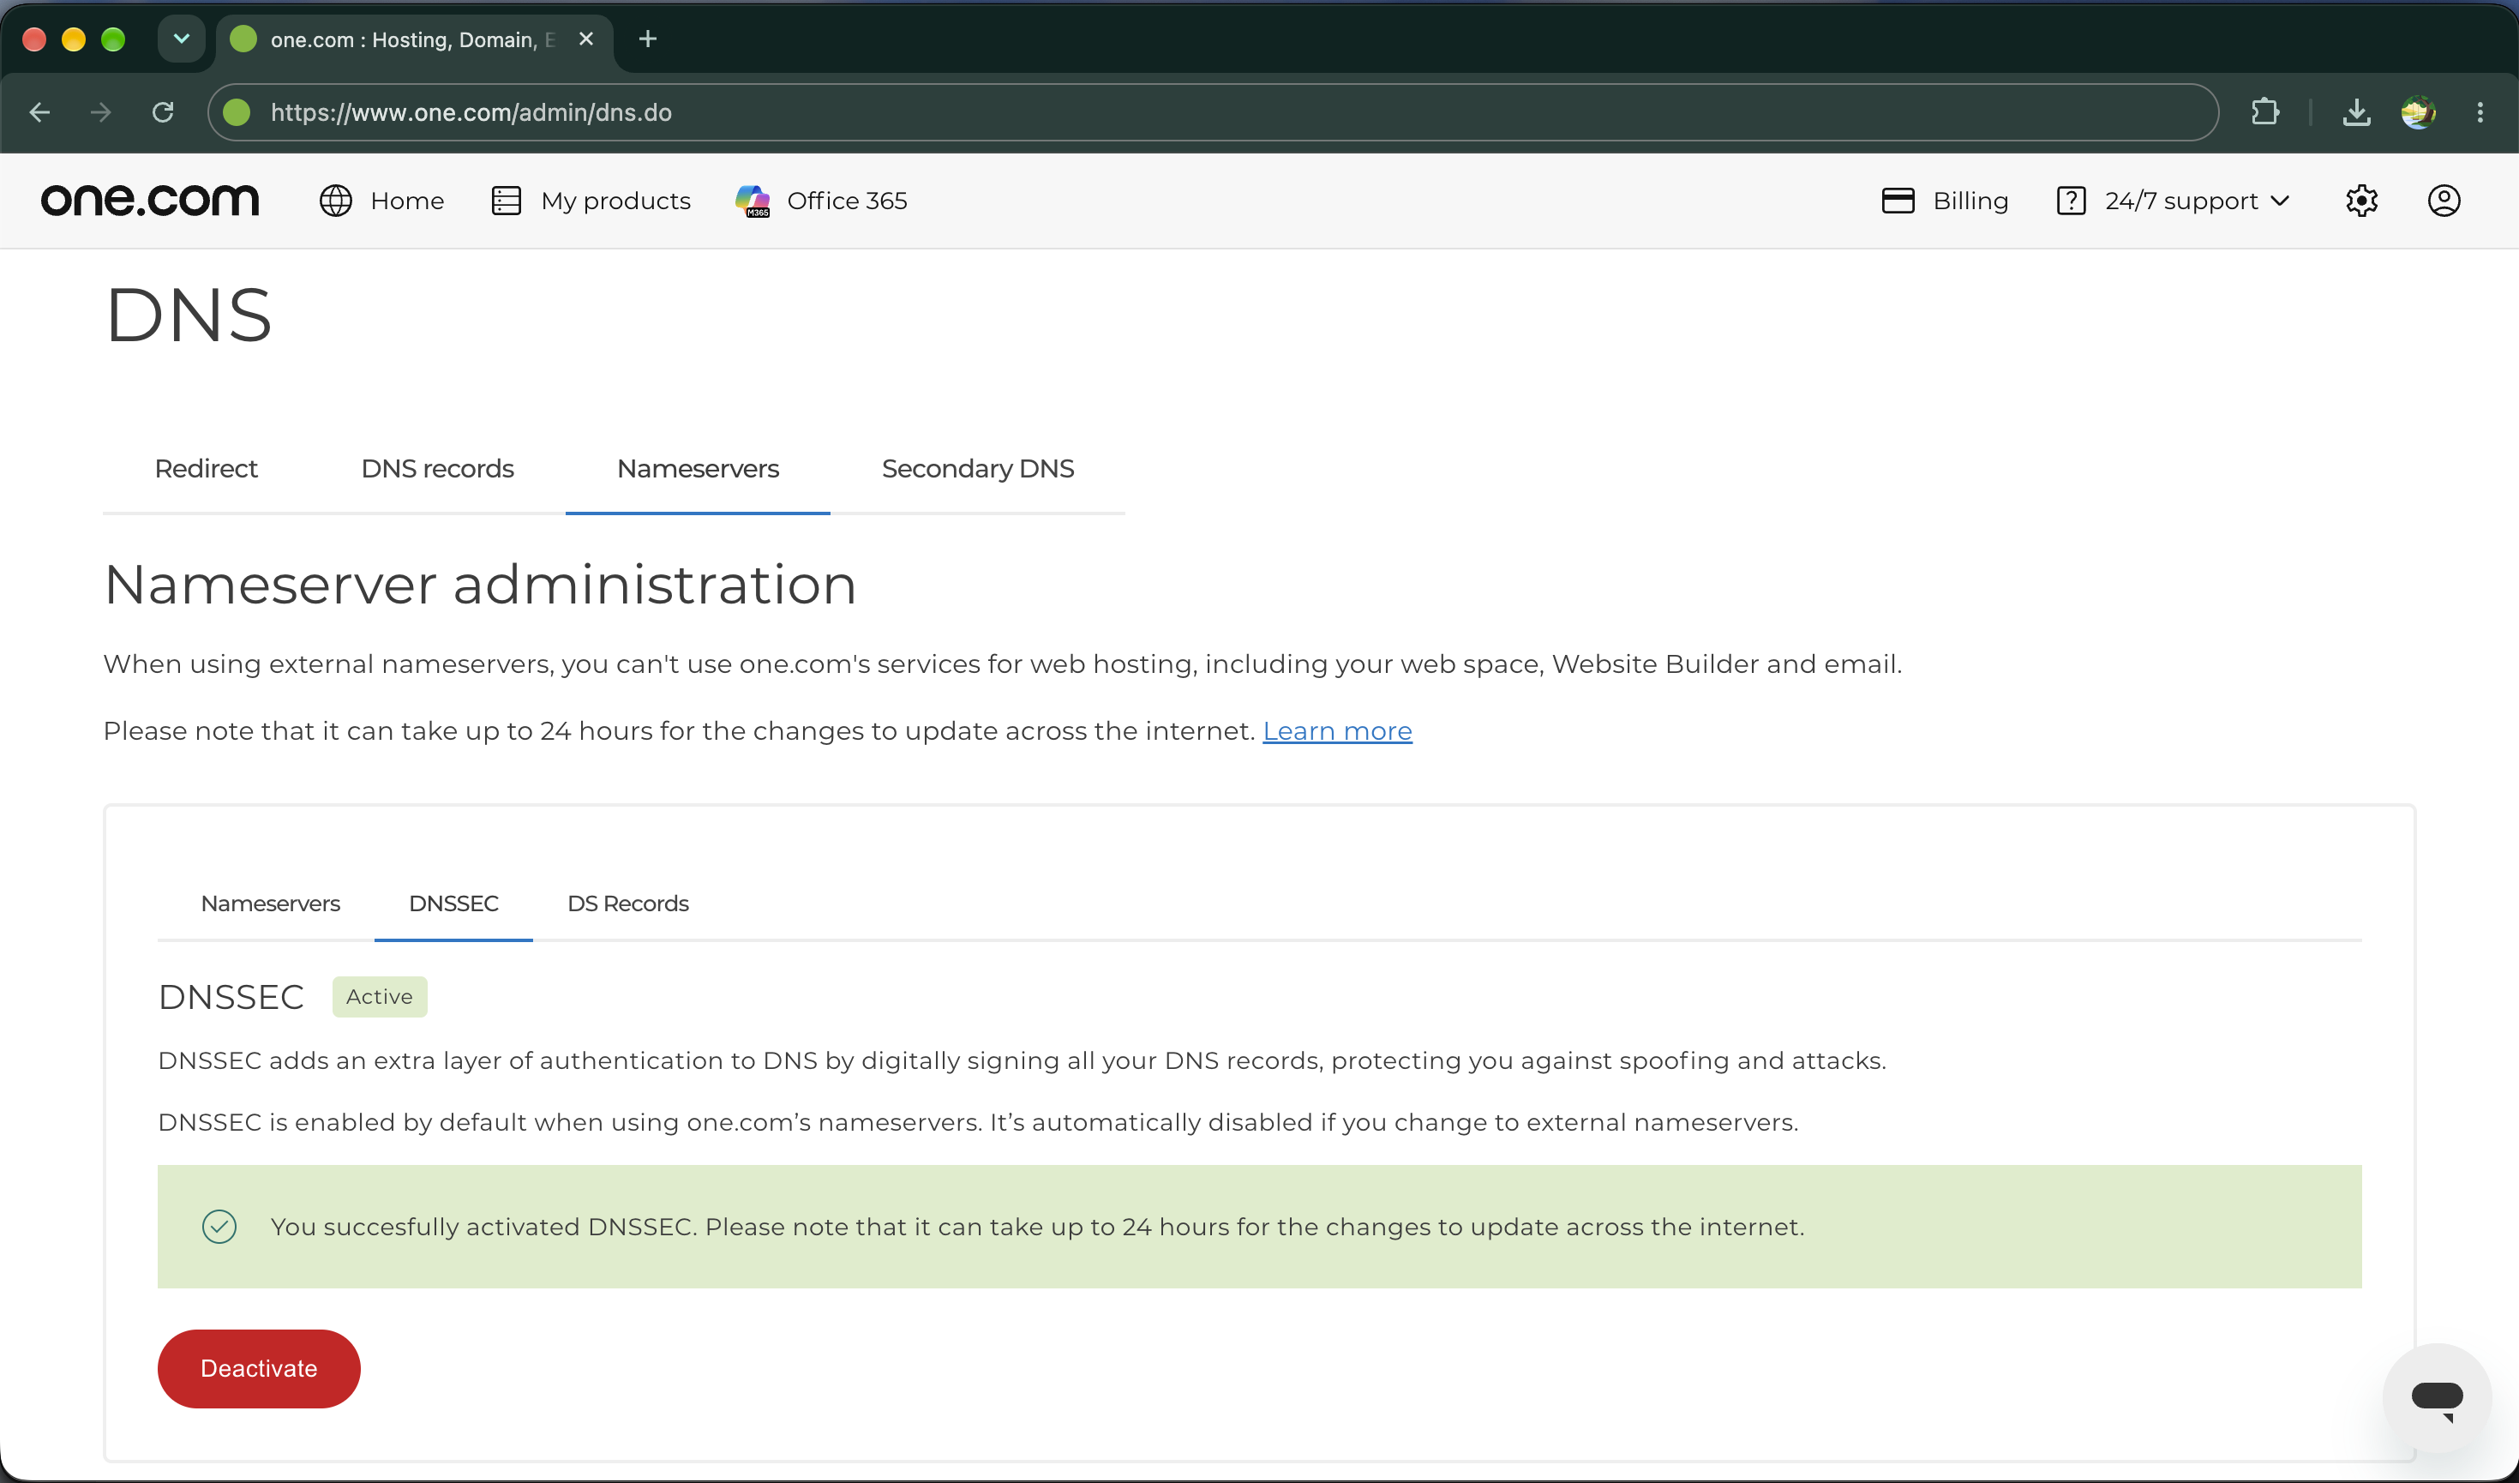Click the browser forward arrow
2519x1483 pixels.
(101, 112)
